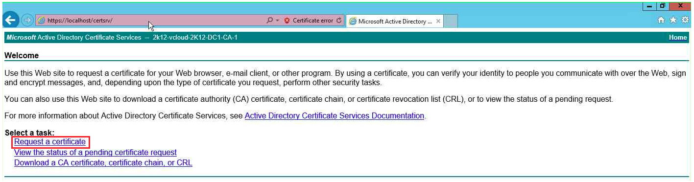Open the Favorites star icon

click(x=673, y=20)
